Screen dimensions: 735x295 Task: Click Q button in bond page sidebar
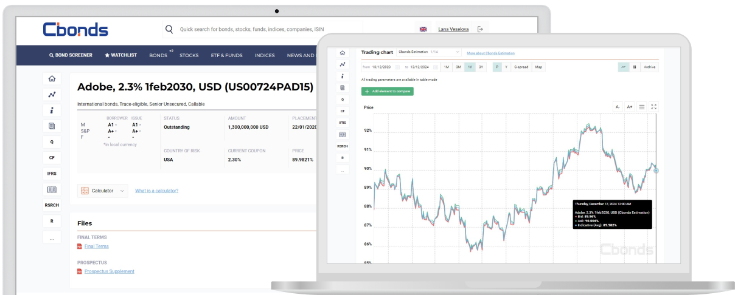pyautogui.click(x=52, y=142)
